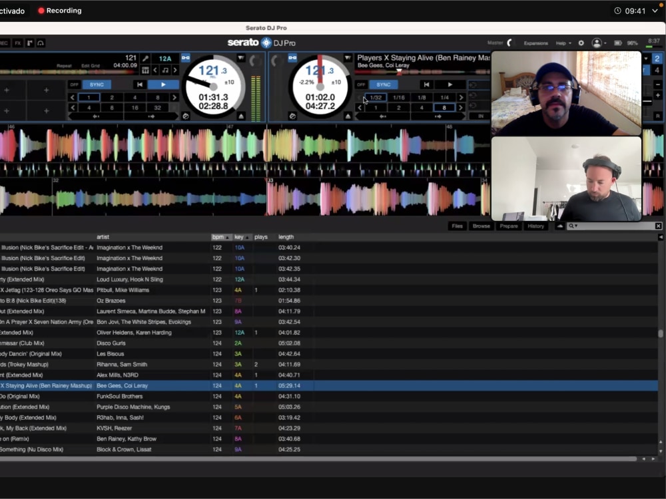
Task: Click the censor icon on right deck platter
Action: 292,116
